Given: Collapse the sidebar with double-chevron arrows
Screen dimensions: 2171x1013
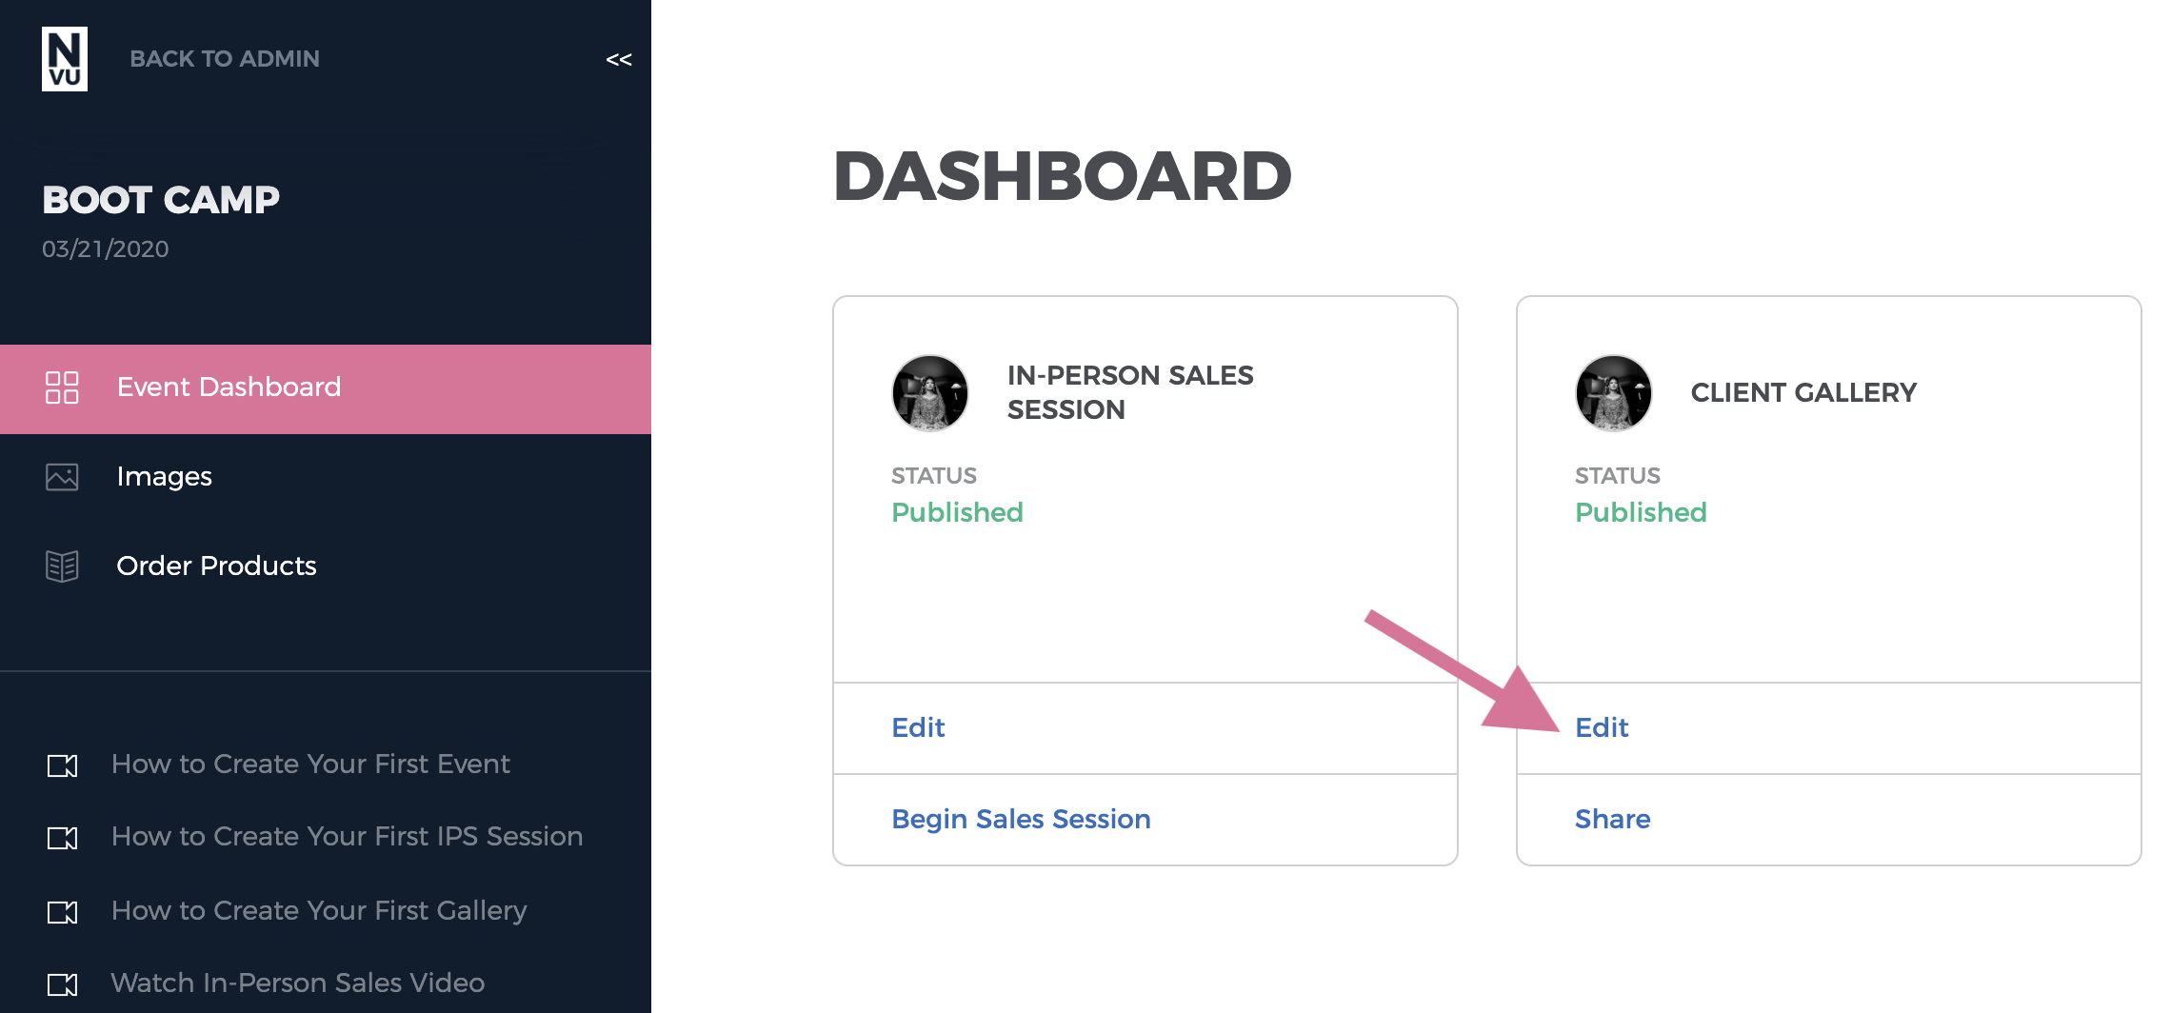Looking at the screenshot, I should click(x=619, y=60).
